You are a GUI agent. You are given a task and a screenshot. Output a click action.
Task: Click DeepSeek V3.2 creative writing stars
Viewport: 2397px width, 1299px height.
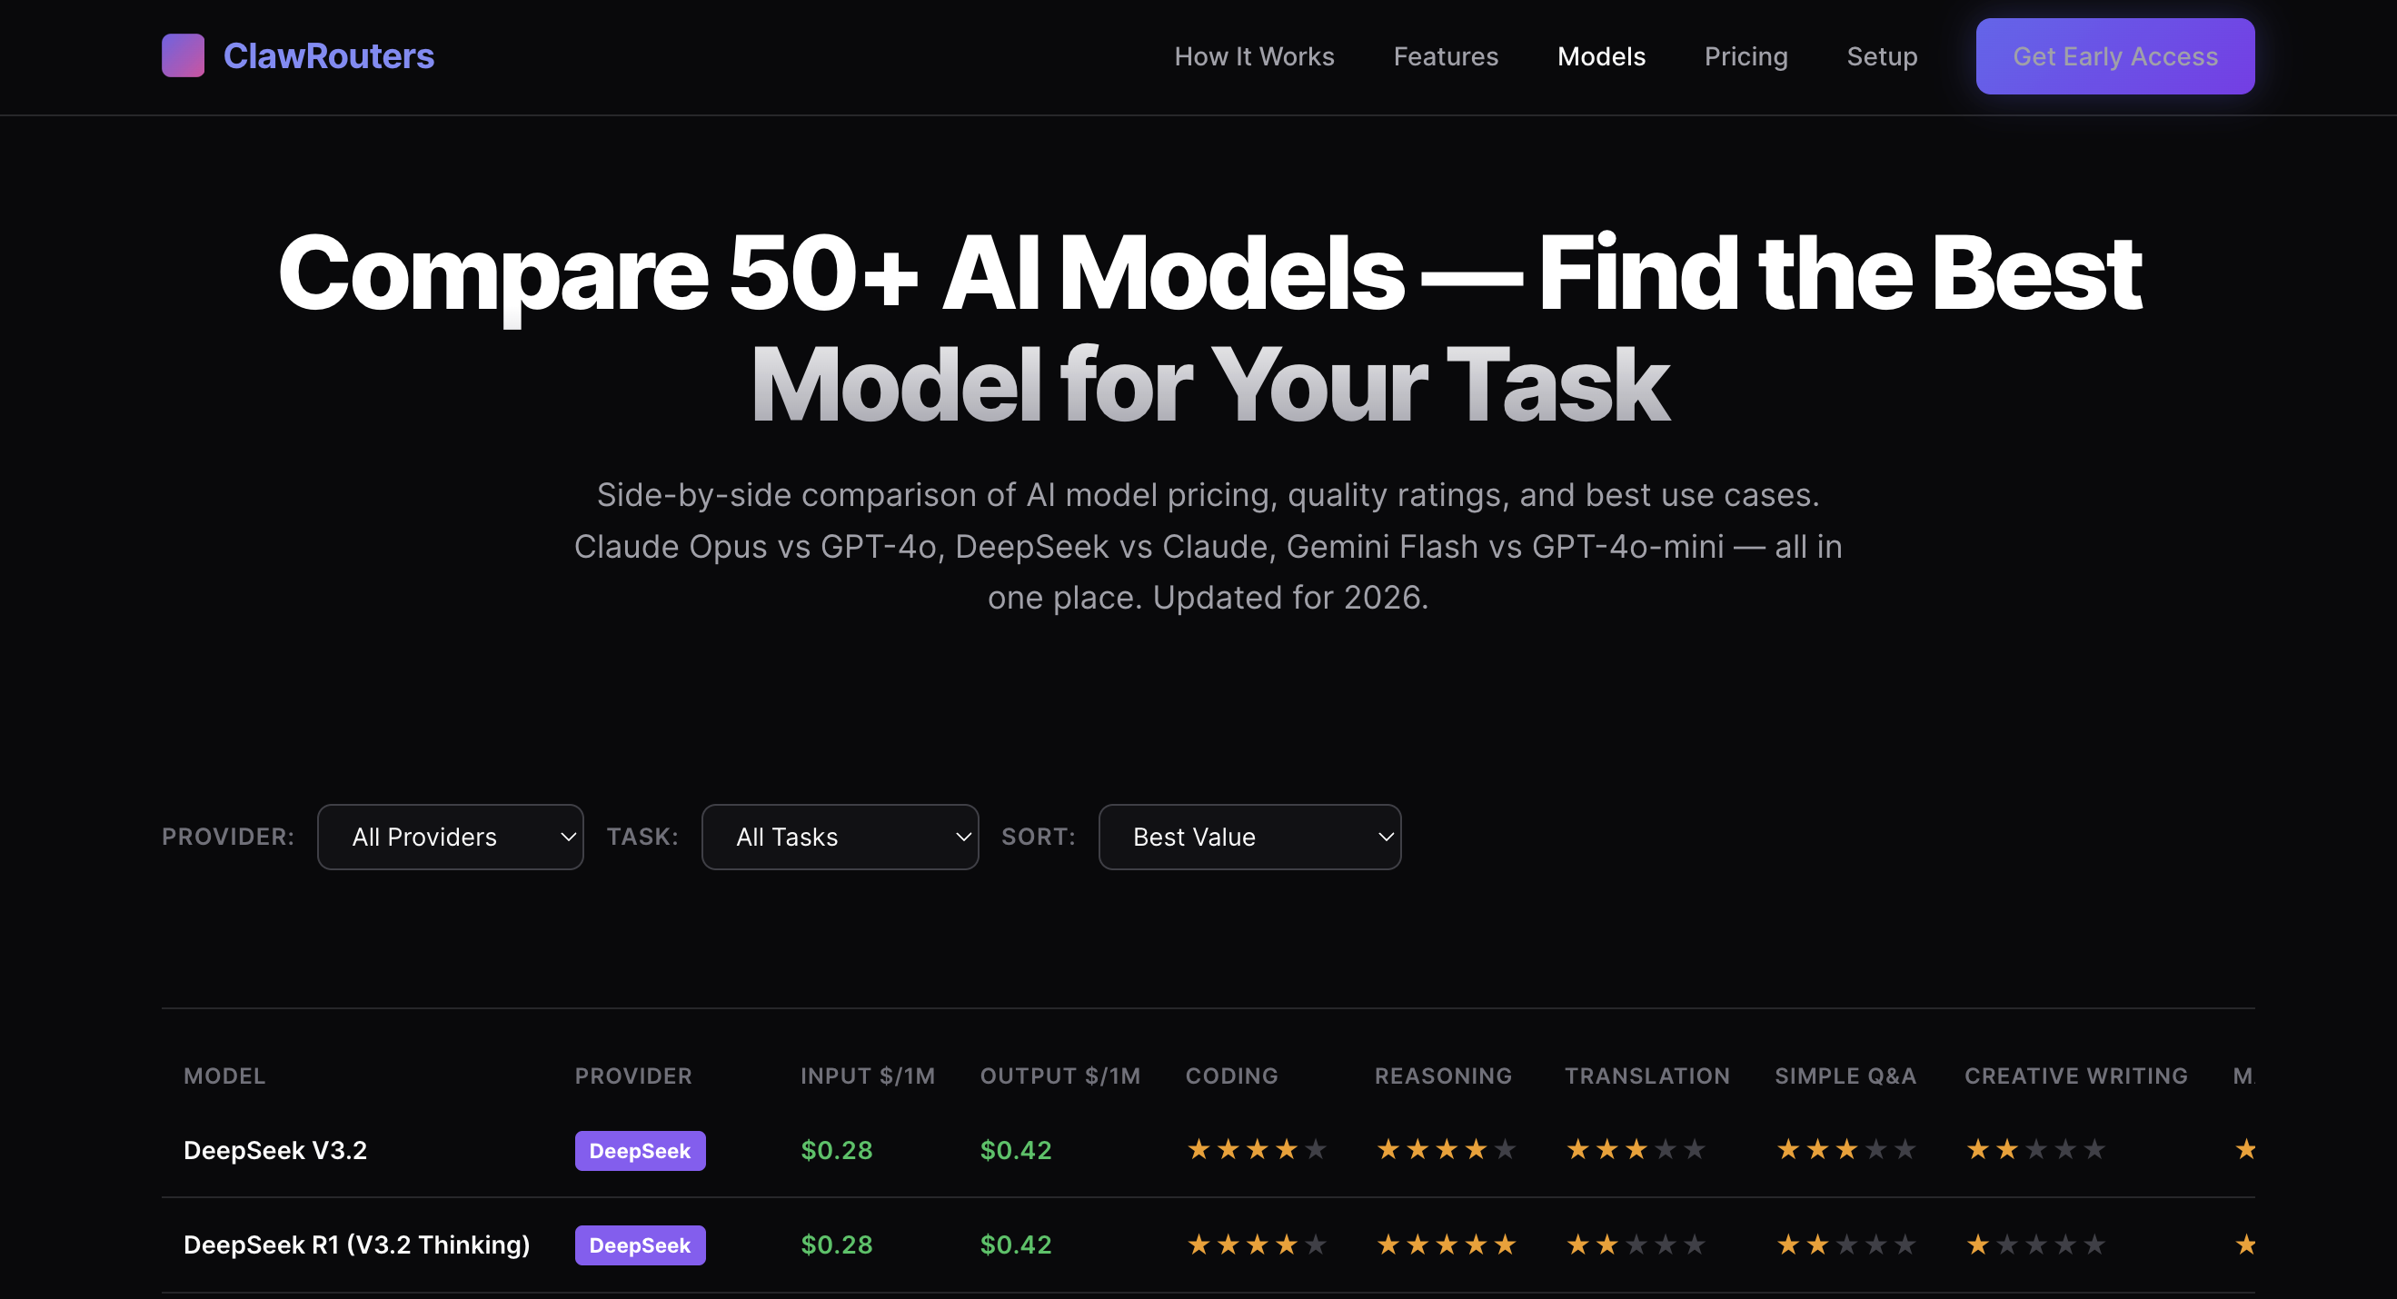pyautogui.click(x=2035, y=1150)
